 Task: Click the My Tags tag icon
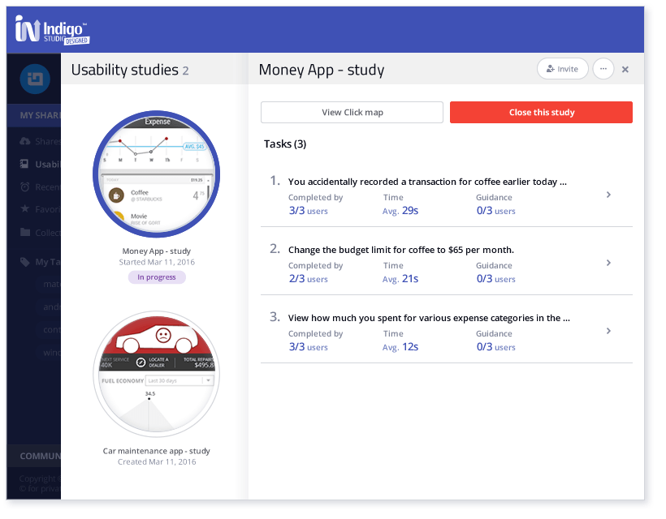(x=25, y=262)
